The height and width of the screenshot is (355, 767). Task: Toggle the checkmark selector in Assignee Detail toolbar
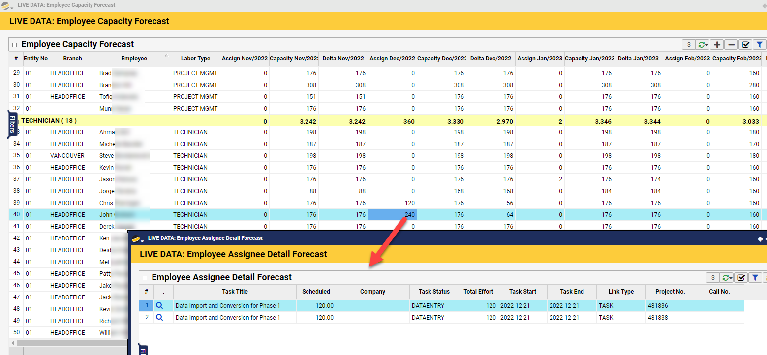tap(741, 278)
